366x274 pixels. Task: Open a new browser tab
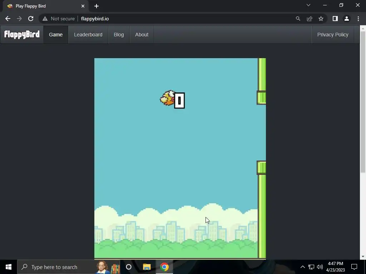[x=97, y=6]
